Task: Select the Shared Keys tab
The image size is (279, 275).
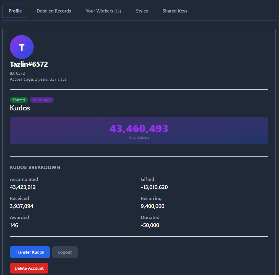Action: pyautogui.click(x=175, y=11)
